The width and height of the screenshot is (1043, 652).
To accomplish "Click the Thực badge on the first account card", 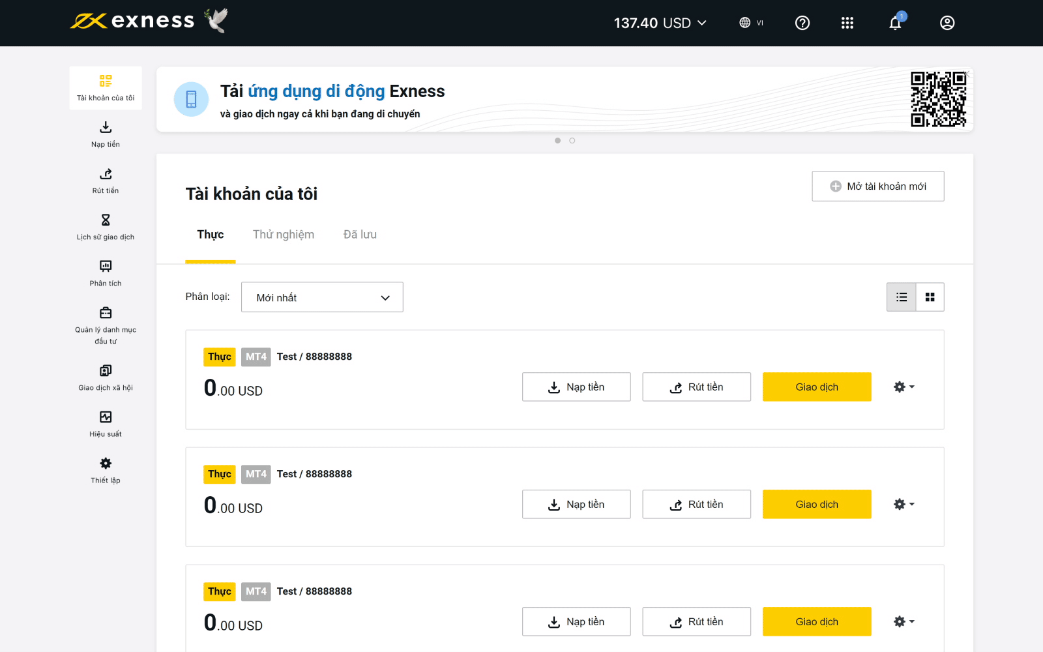I will tap(220, 357).
